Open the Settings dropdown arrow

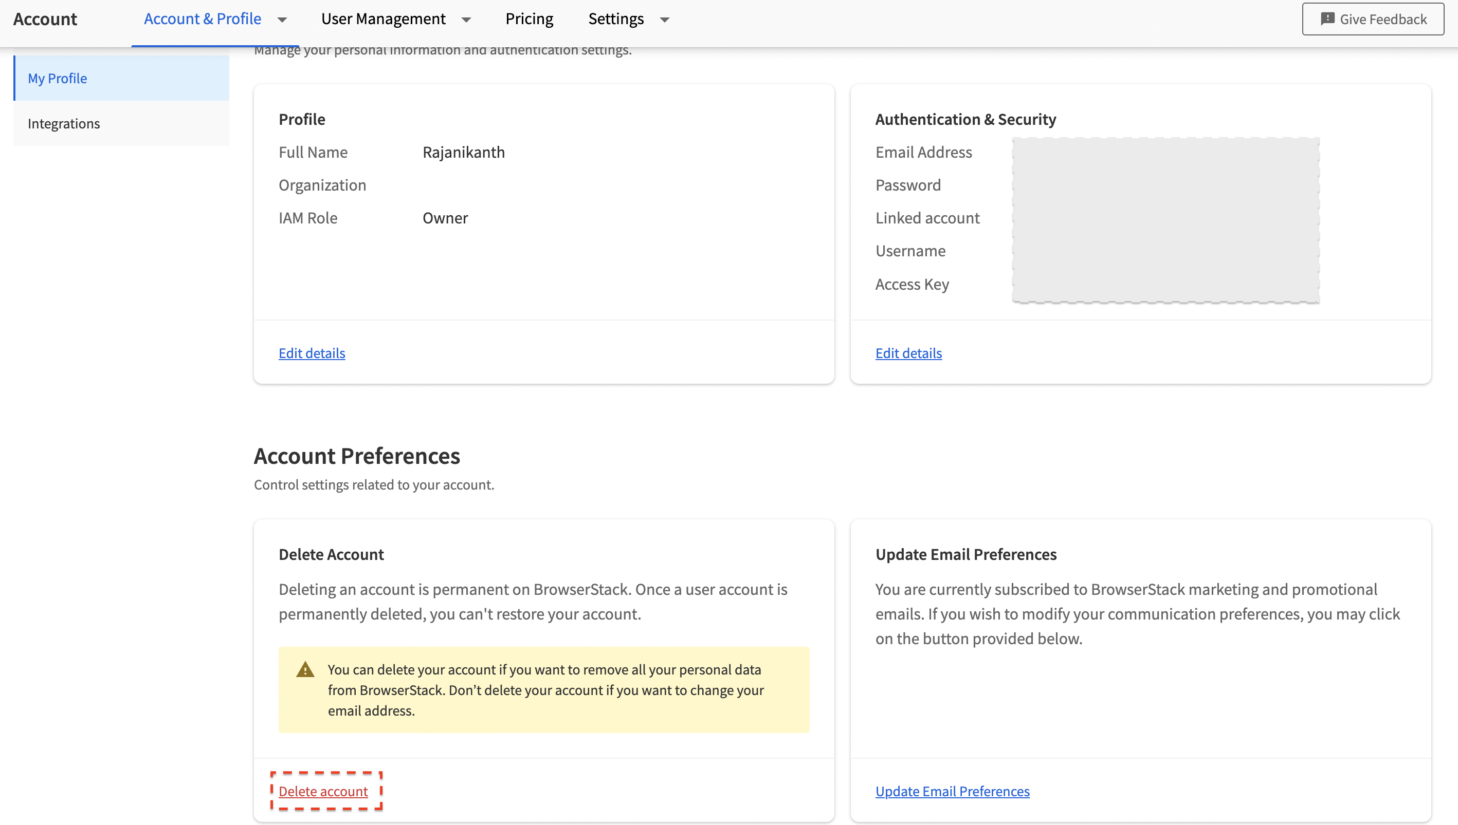(x=664, y=20)
